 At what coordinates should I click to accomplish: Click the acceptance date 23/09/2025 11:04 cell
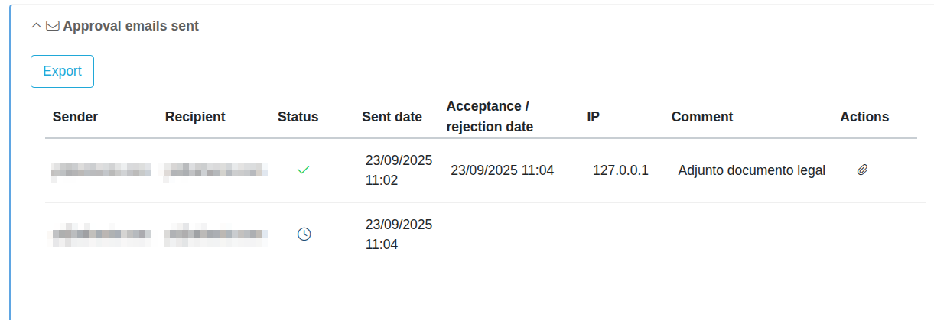[502, 170]
